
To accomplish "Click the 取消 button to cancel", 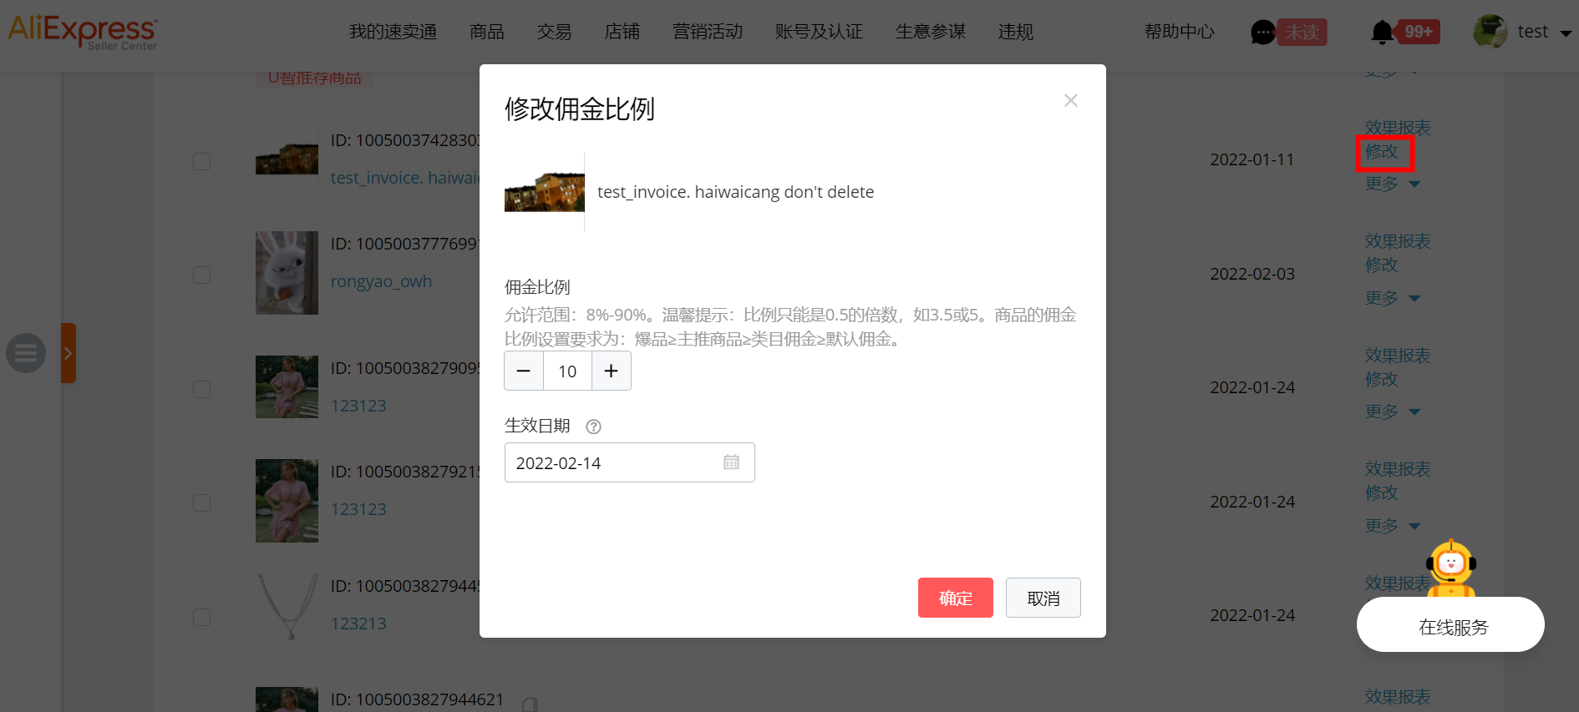I will pos(1043,598).
